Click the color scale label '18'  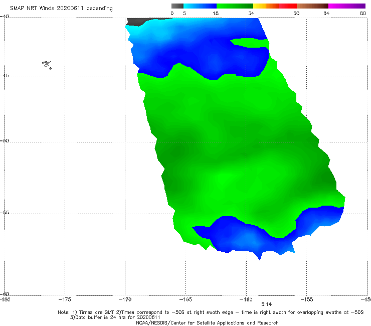pos(216,13)
